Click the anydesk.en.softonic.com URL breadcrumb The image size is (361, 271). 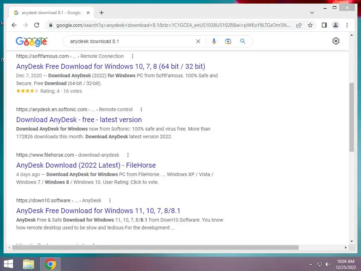click(x=74, y=109)
